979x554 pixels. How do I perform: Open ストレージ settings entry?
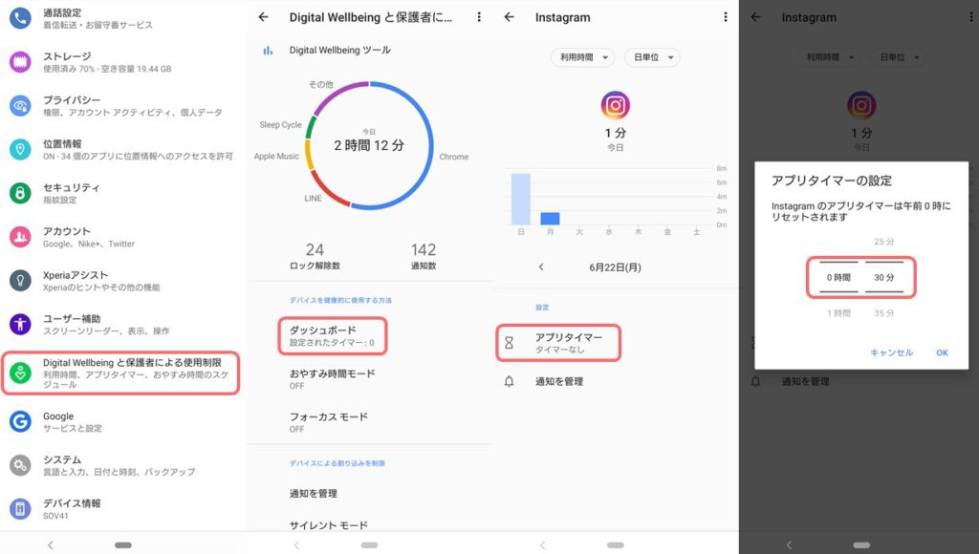tap(123, 62)
